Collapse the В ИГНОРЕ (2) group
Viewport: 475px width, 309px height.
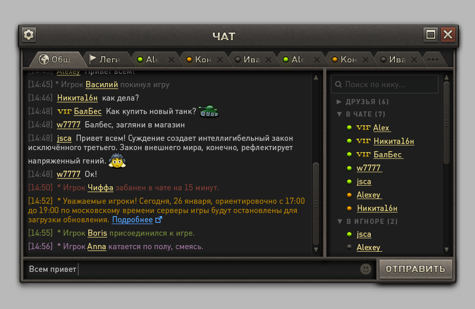[340, 221]
